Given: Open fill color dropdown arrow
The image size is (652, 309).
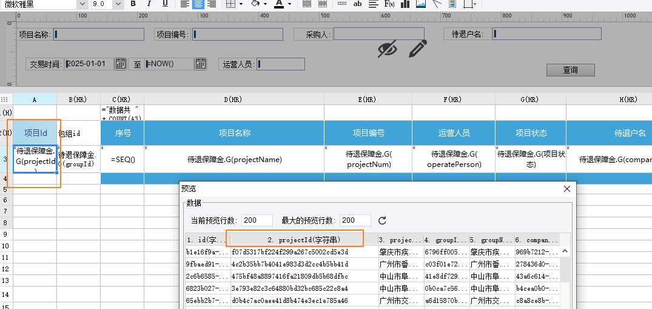Looking at the screenshot, I should point(265,4).
